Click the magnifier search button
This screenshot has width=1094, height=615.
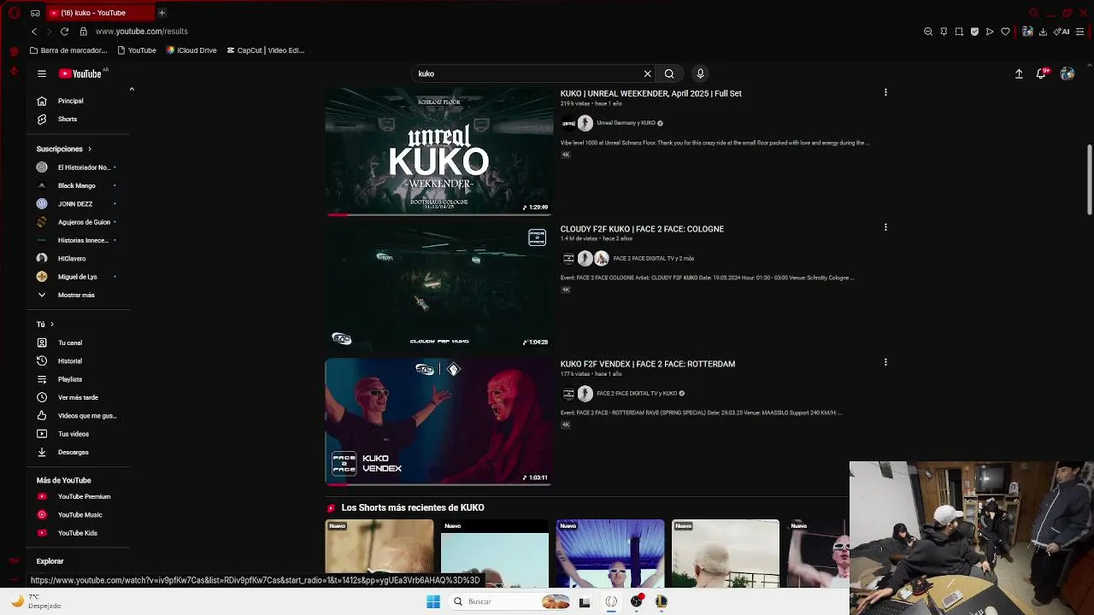[x=669, y=73]
